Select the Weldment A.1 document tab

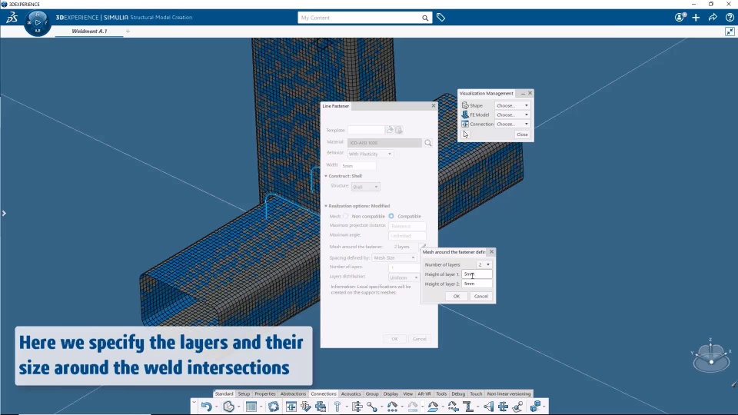tap(89, 31)
